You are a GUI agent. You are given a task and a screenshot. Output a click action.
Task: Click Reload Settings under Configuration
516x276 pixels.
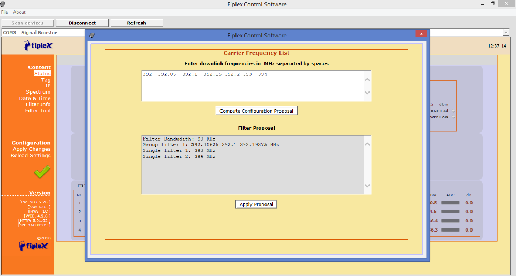click(x=31, y=156)
